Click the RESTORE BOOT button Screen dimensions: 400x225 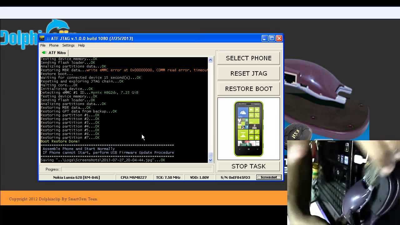pos(249,89)
